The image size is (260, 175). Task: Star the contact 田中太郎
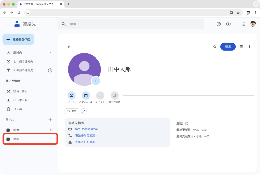click(x=215, y=47)
